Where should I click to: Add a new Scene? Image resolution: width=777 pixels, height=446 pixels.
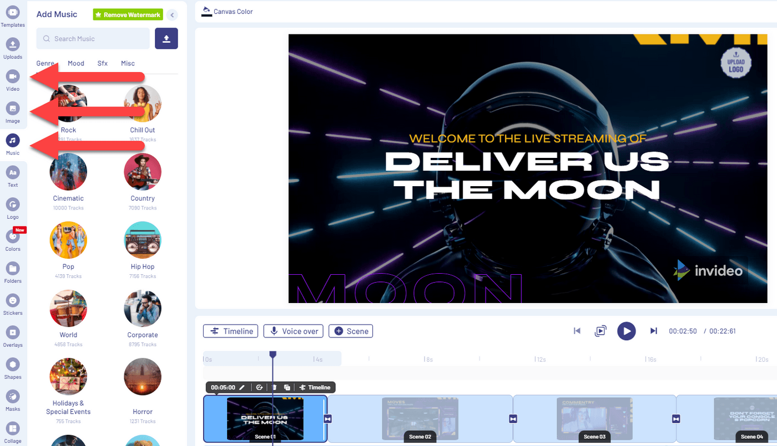[x=351, y=331]
